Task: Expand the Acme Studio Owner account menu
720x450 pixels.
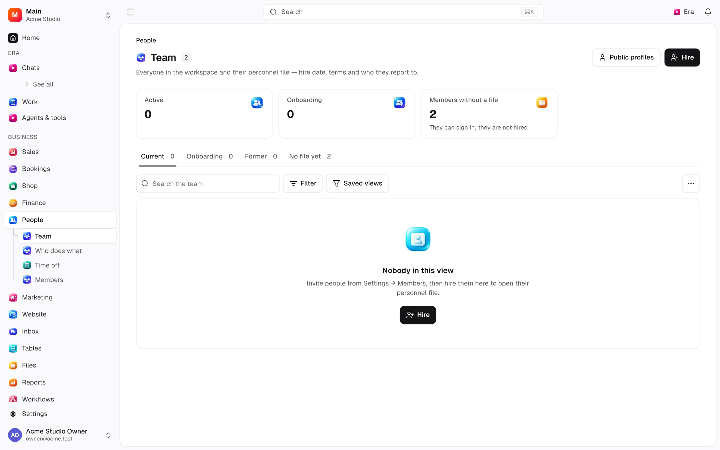Action: pyautogui.click(x=60, y=435)
